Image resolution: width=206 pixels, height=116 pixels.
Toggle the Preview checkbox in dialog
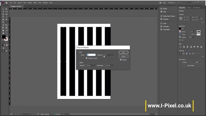(121, 60)
